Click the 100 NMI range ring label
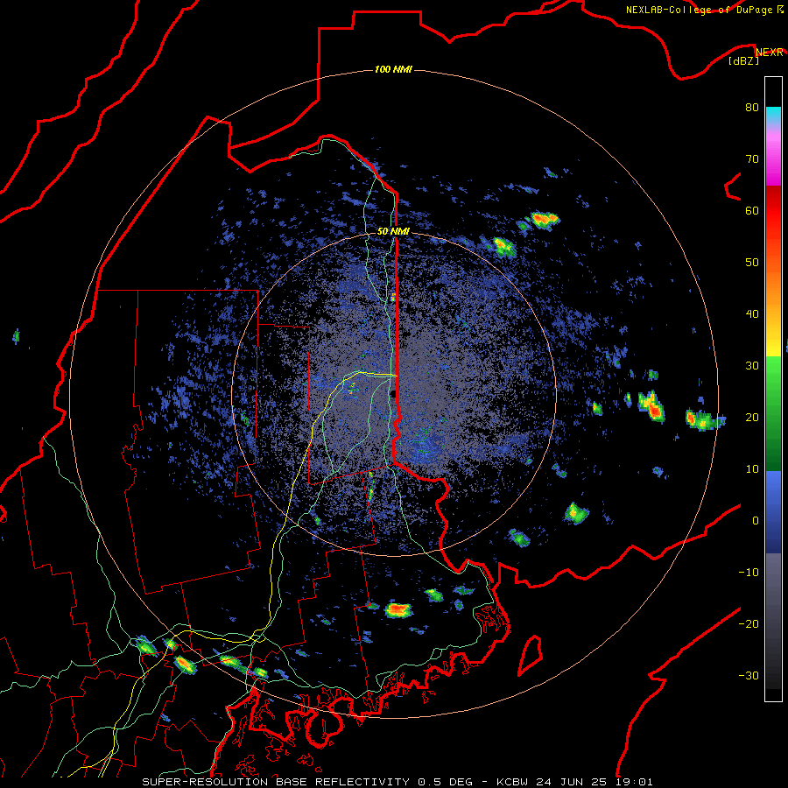Viewport: 788px width, 788px height. coord(393,69)
